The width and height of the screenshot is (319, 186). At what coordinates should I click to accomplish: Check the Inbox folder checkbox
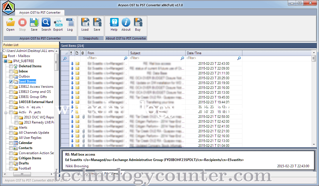(x=11, y=72)
